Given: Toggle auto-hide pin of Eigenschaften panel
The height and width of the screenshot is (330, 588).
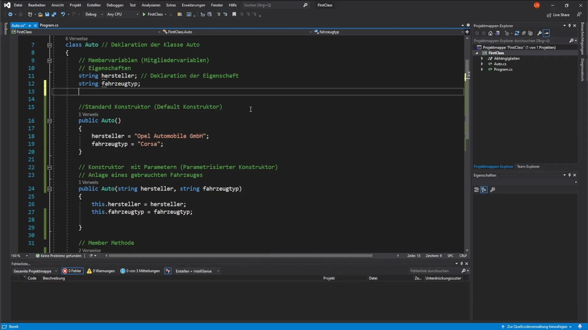Looking at the screenshot, I should point(570,175).
